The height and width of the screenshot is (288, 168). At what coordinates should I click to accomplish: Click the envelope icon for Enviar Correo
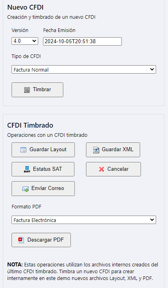[25, 189]
